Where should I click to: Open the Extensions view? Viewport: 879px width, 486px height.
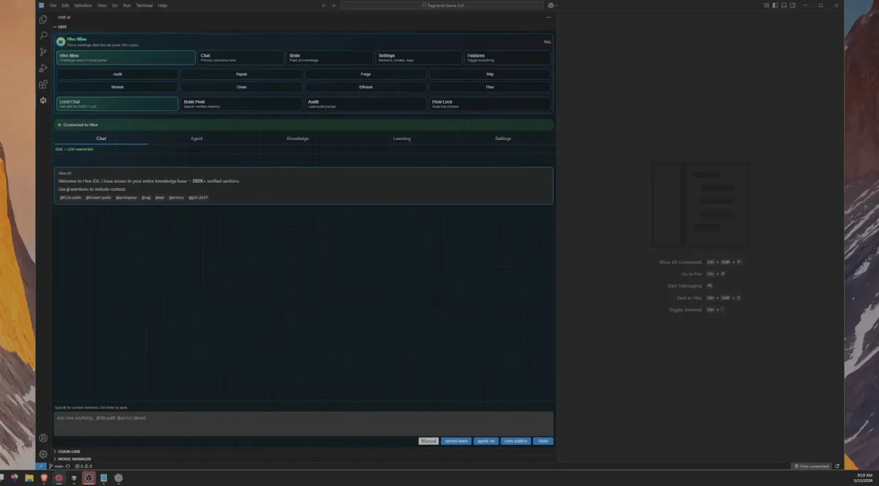[43, 84]
